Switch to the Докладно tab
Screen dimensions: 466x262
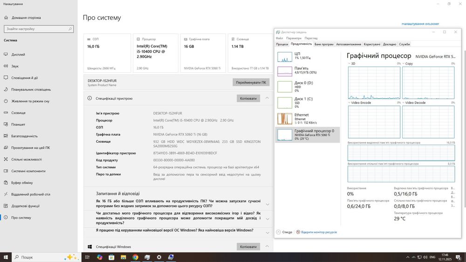pyautogui.click(x=389, y=44)
